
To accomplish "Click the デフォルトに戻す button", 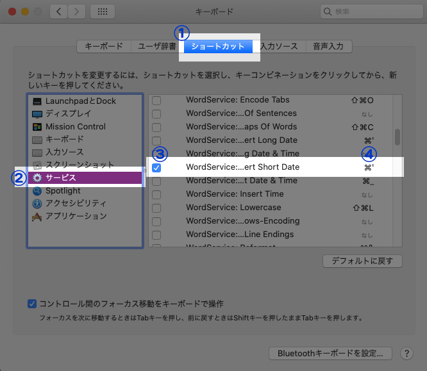I will 362,261.
